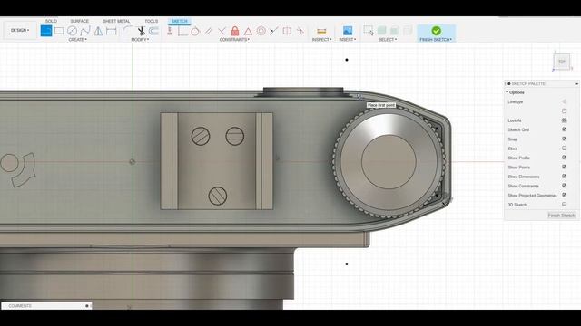Open the DESIGN workspace dropdown
The width and height of the screenshot is (581, 326).
[20, 30]
